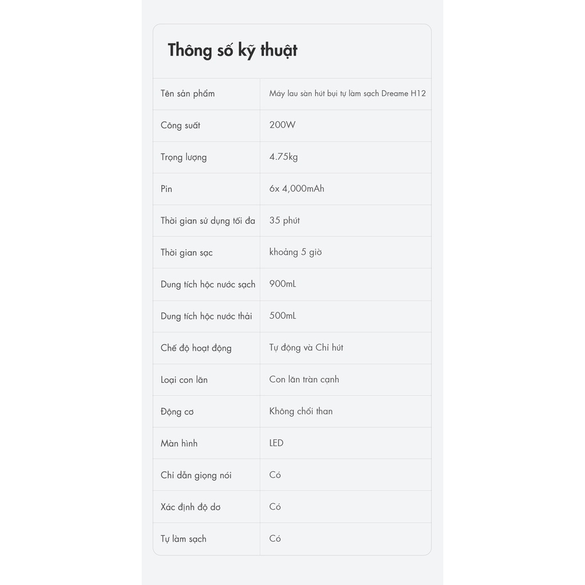Select the "Tự động và Chỉ hút" value
The width and height of the screenshot is (585, 585).
(306, 347)
